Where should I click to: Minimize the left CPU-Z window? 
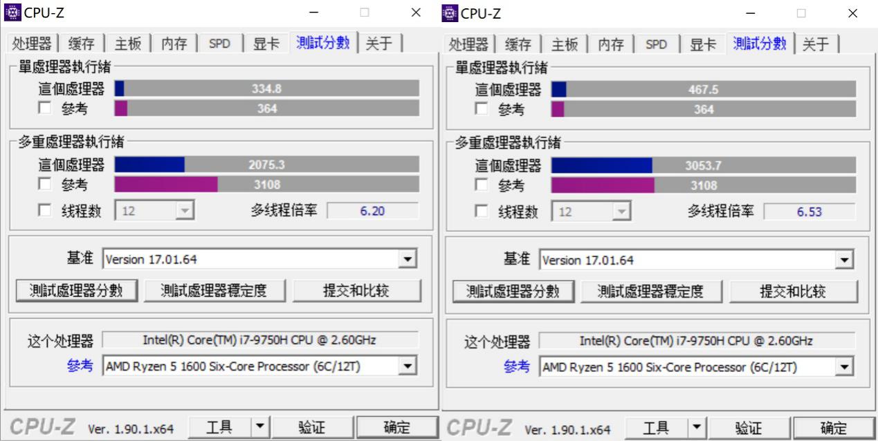click(x=315, y=12)
